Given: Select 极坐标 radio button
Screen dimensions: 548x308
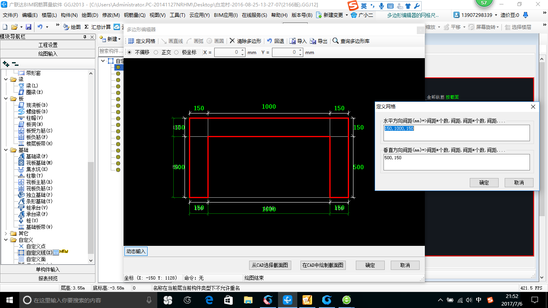Looking at the screenshot, I should (176, 52).
